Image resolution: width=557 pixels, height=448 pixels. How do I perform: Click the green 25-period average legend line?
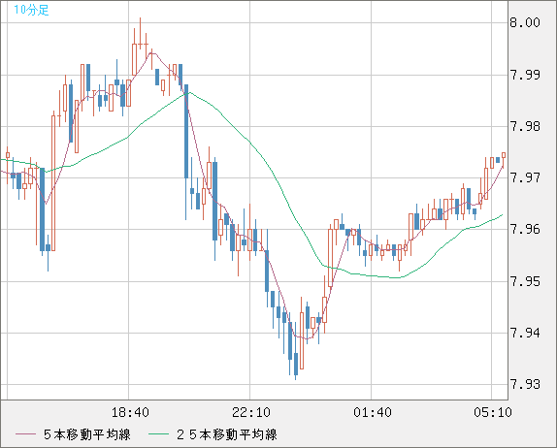[158, 434]
